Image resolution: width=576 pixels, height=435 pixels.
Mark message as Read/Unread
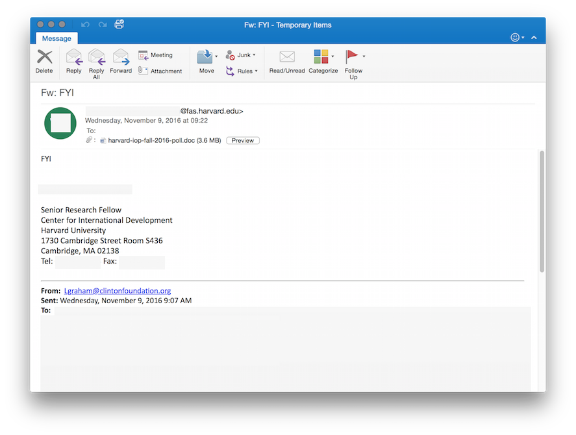click(286, 60)
